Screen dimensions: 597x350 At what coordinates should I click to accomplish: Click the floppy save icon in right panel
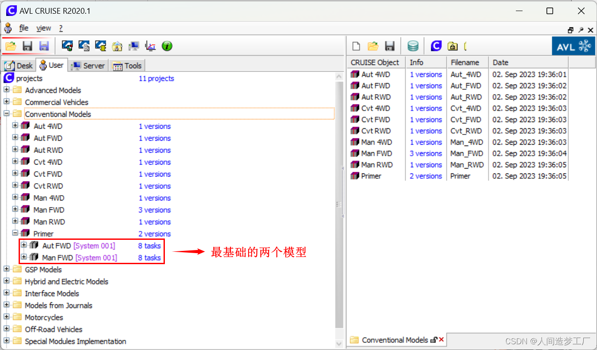pos(390,46)
